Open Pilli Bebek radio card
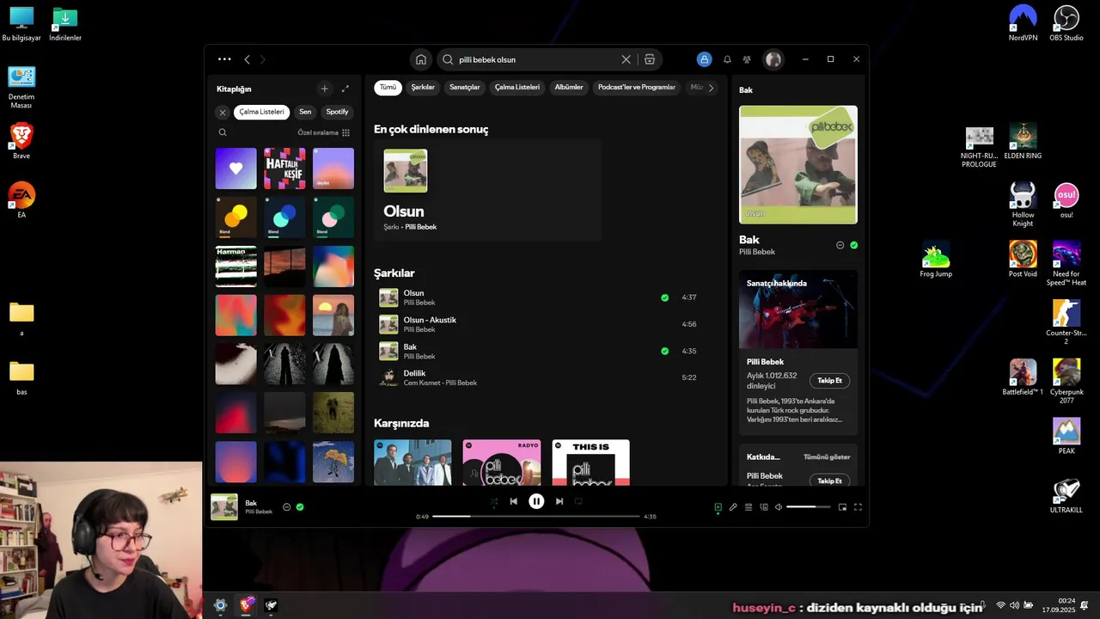 pyautogui.click(x=502, y=463)
